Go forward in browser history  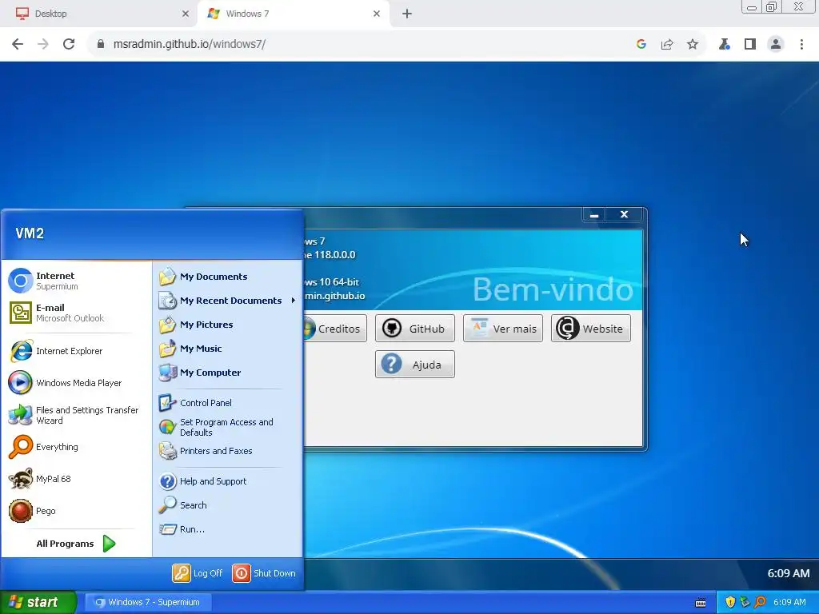pos(43,44)
